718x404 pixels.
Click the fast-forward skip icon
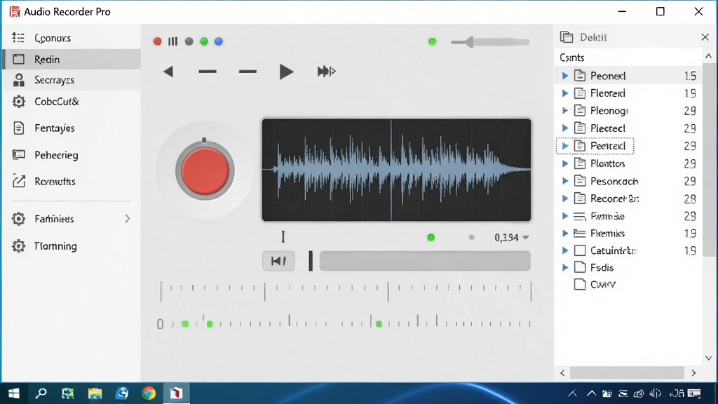click(x=326, y=71)
